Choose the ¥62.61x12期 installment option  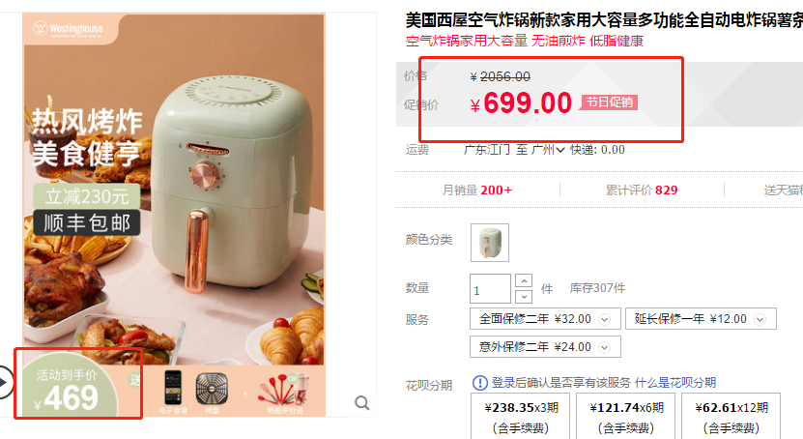point(731,417)
